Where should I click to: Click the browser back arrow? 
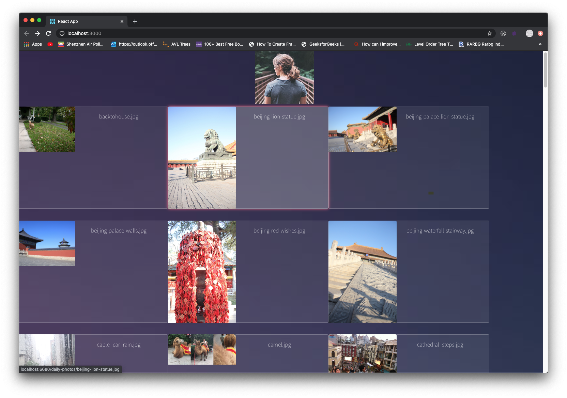pyautogui.click(x=27, y=33)
